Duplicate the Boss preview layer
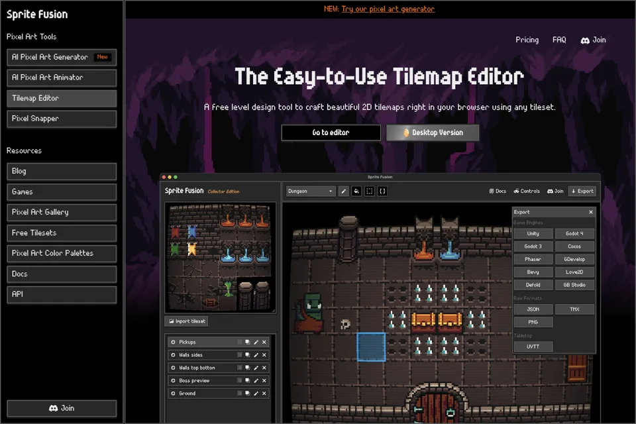 [247, 380]
